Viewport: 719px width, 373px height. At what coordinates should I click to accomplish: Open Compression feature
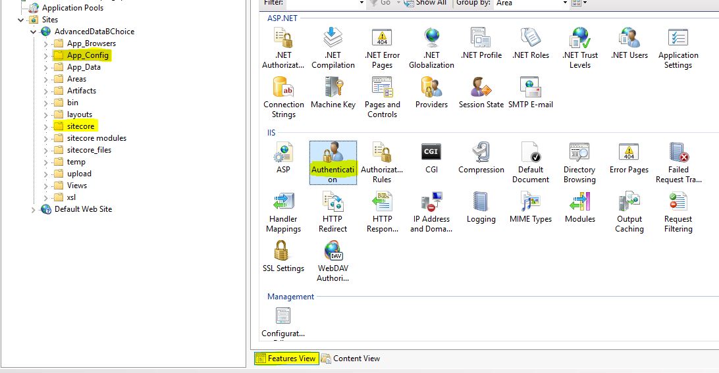(x=481, y=158)
